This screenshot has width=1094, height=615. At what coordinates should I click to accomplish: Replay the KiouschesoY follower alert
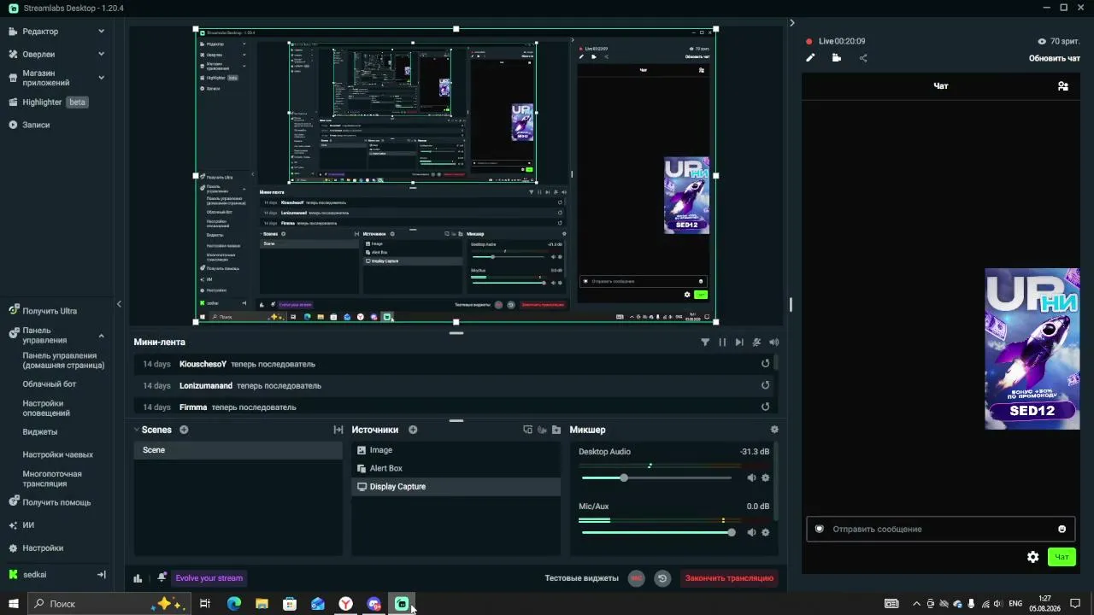[765, 364]
